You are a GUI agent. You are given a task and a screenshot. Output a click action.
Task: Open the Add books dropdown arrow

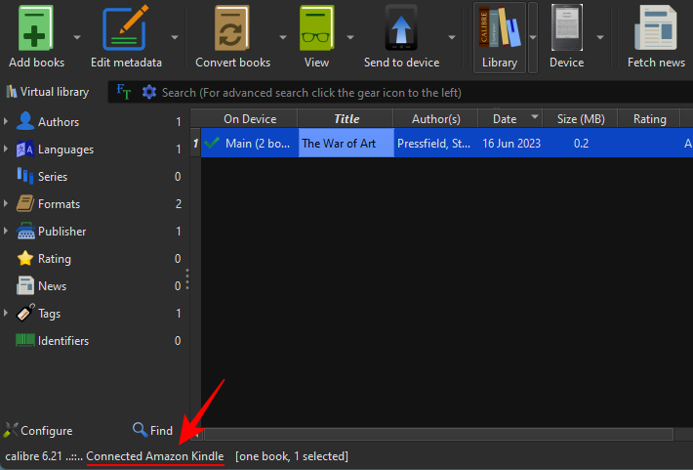click(x=77, y=38)
